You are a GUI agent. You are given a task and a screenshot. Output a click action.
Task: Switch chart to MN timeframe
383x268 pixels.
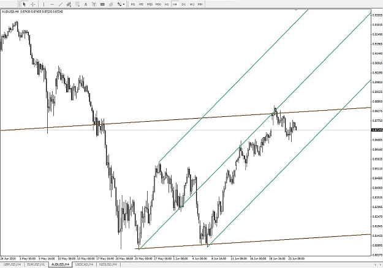(200, 4)
